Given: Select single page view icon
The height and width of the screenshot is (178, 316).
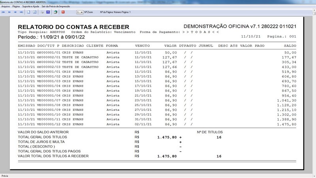Looking at the screenshot, I should (28, 12).
